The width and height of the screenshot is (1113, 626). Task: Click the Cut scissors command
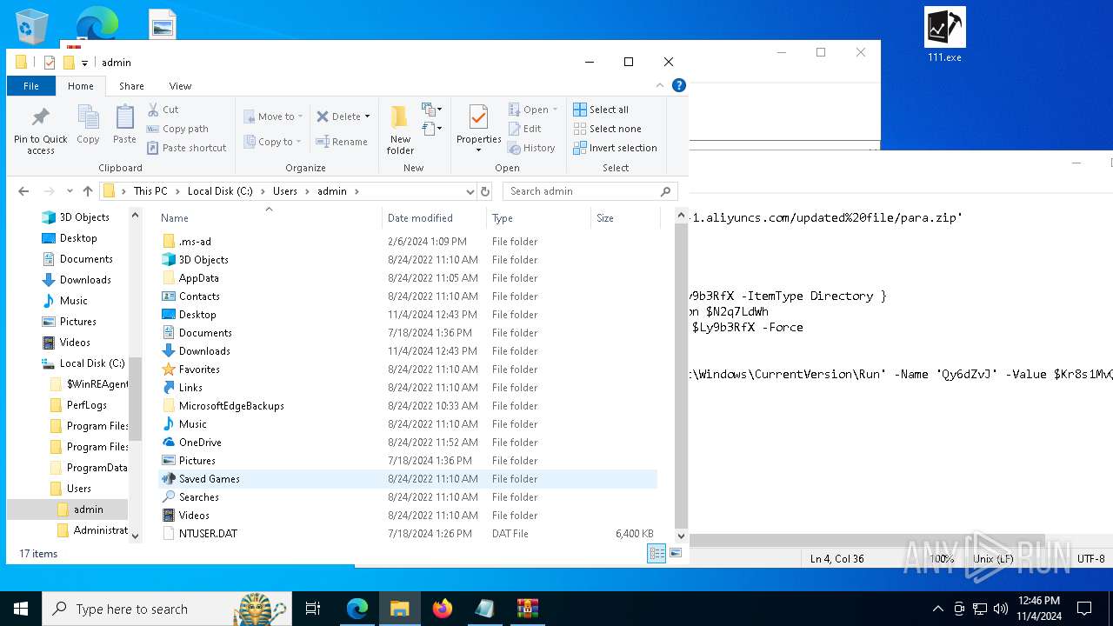click(163, 110)
